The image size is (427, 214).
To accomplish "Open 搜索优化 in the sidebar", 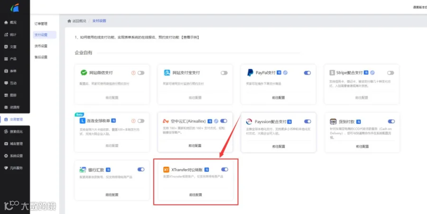I will pyautogui.click(x=15, y=131).
